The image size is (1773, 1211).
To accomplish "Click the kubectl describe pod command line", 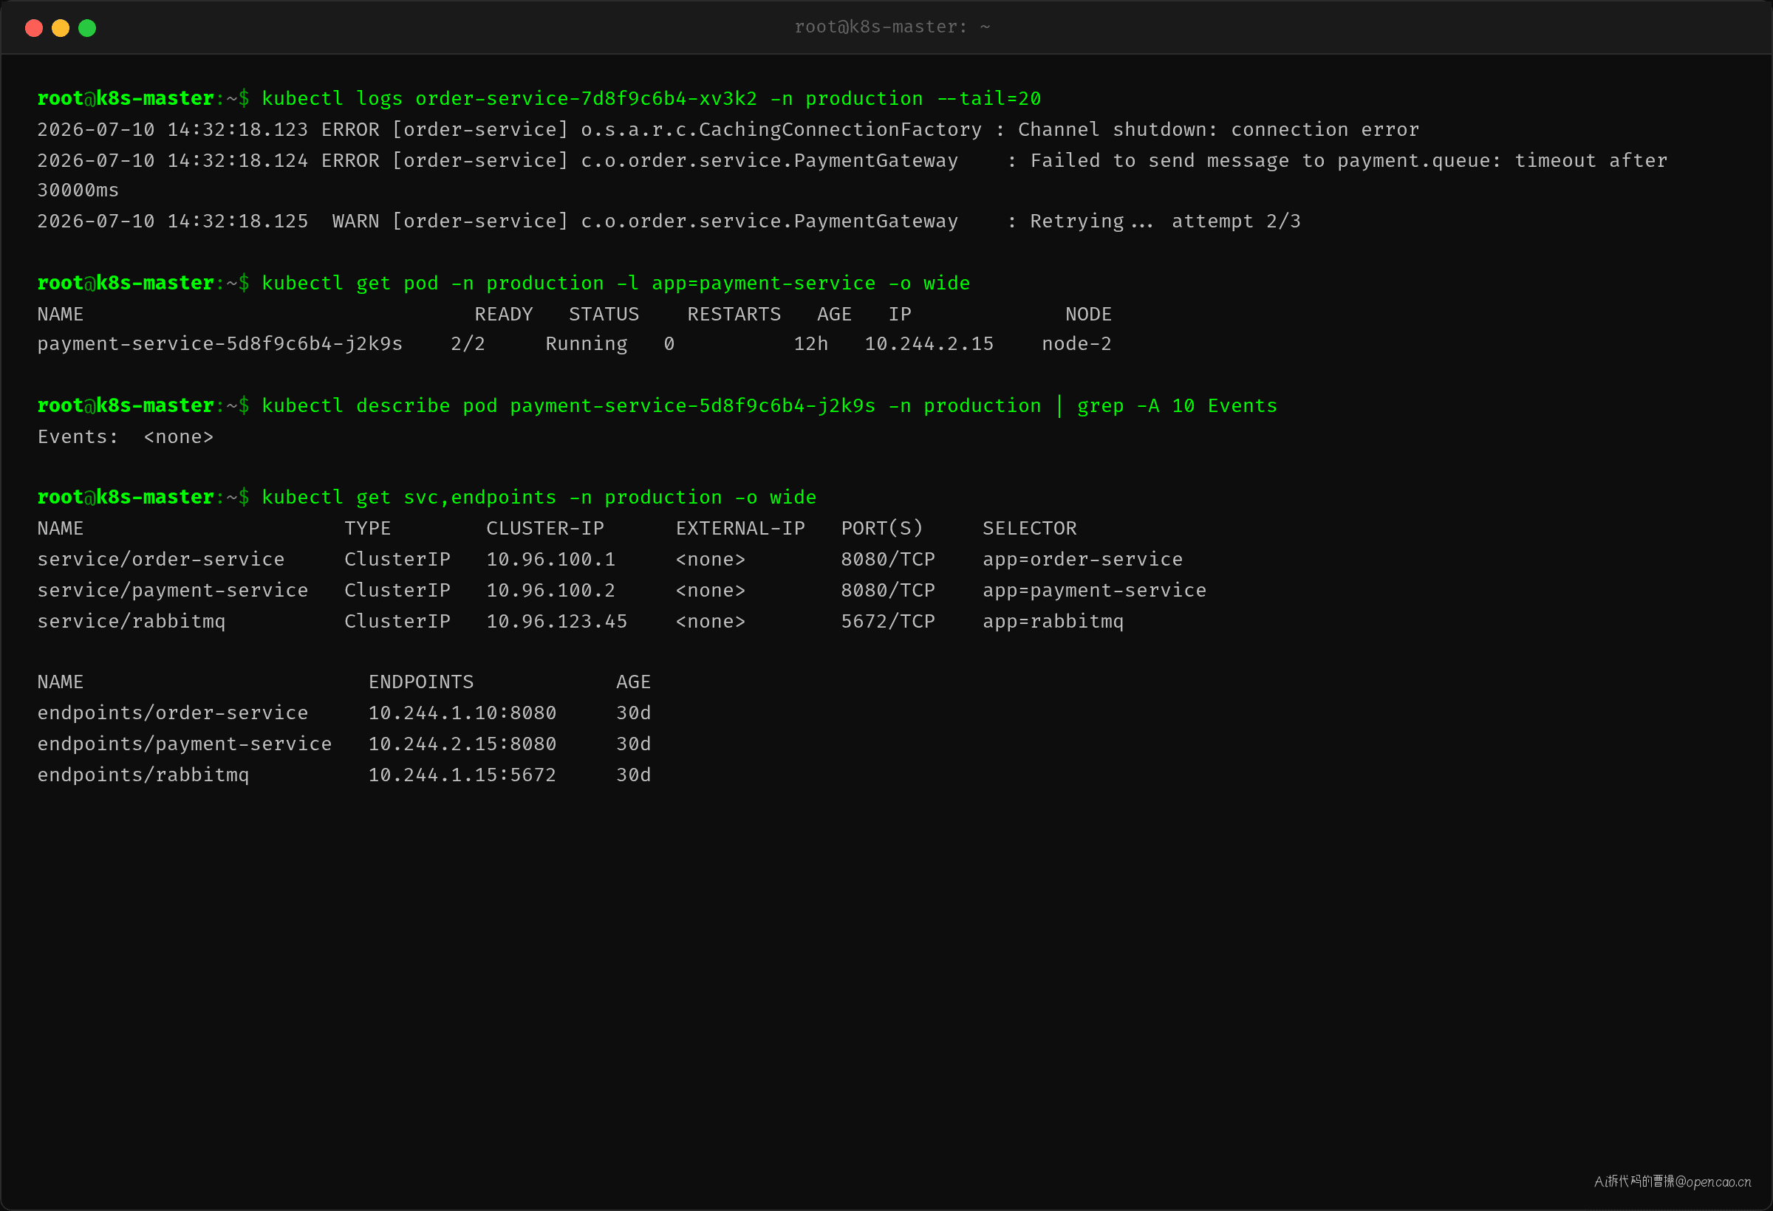I will tap(769, 406).
